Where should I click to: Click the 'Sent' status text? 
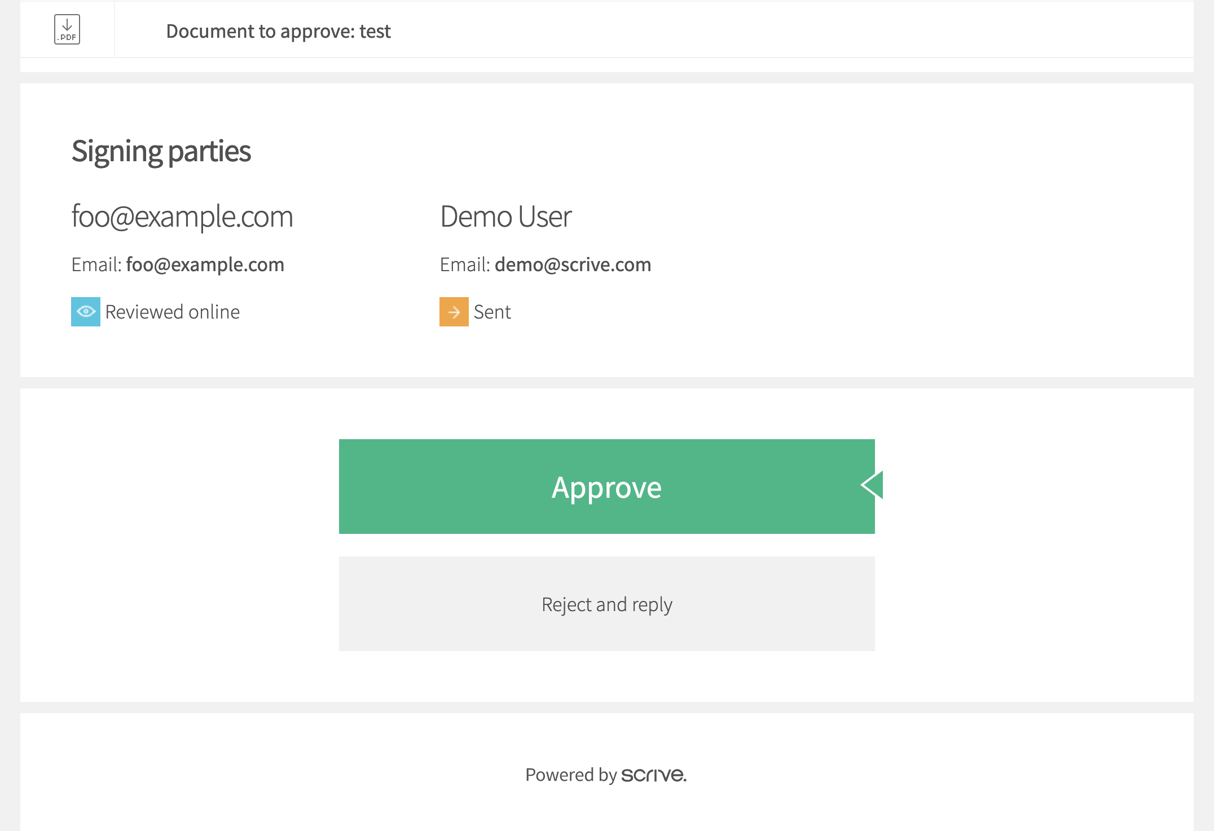pos(492,312)
